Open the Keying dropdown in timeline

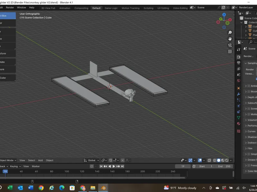(x=15, y=166)
